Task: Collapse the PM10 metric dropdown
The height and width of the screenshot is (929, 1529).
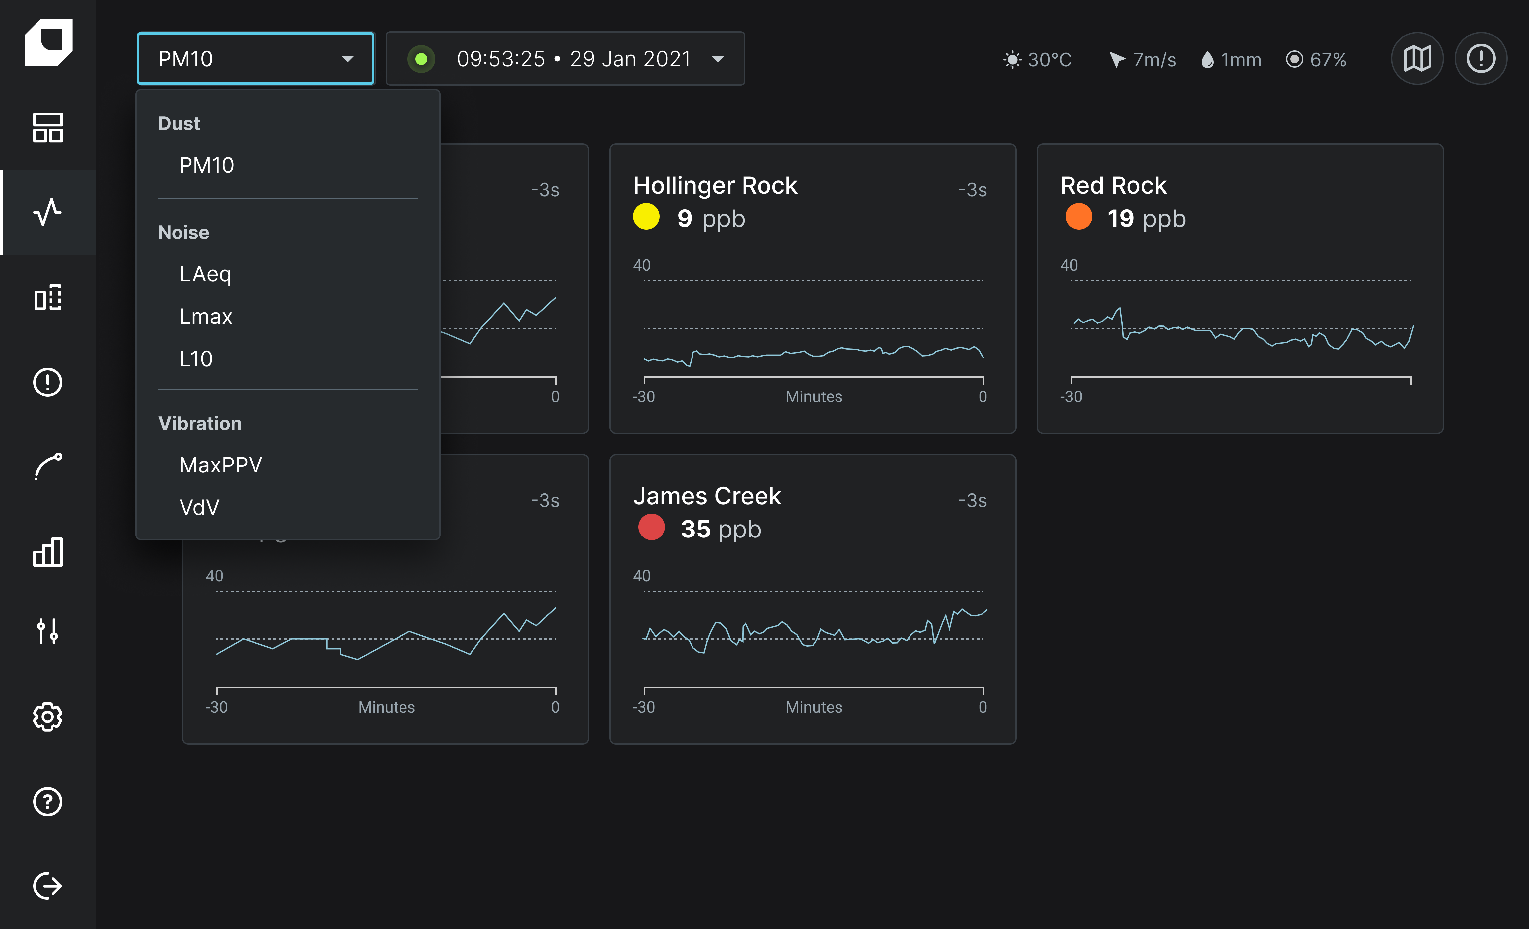Action: (255, 59)
